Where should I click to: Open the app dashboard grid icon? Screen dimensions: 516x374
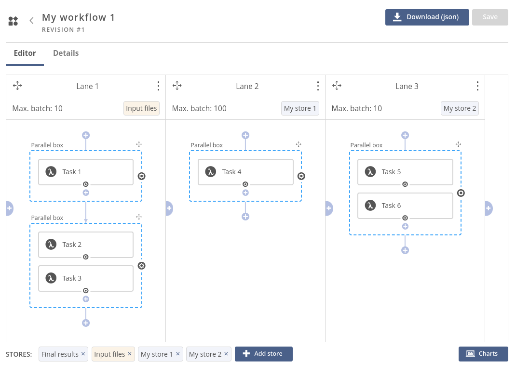tap(13, 21)
